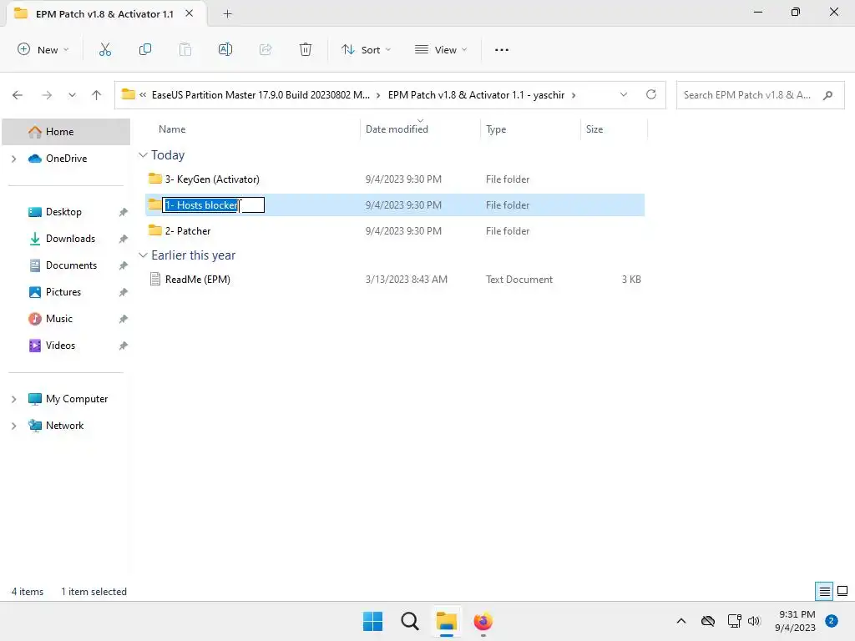Click the Copy icon in toolbar
The image size is (855, 641).
[x=145, y=49]
